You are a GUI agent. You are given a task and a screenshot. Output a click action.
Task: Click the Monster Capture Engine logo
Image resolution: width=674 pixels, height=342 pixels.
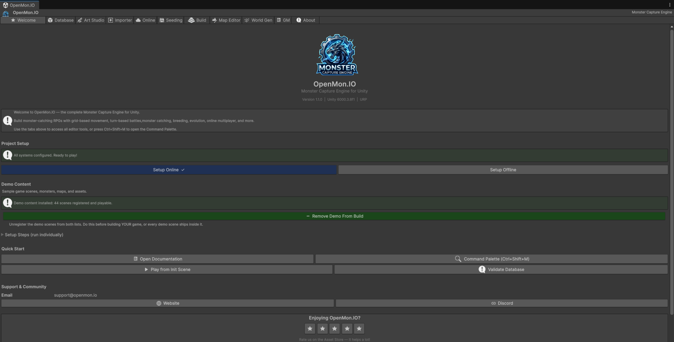[x=337, y=55]
